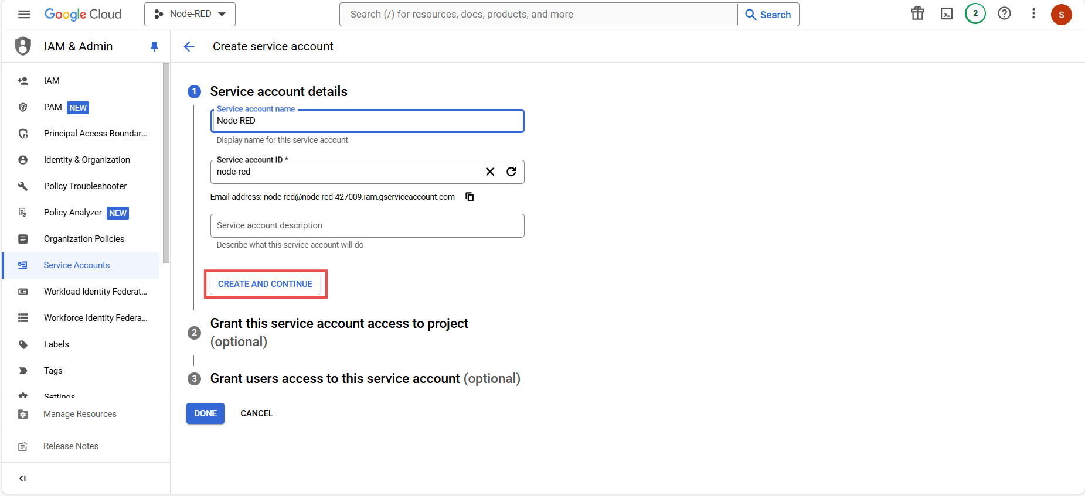Open the navigation hamburger menu

coord(24,14)
